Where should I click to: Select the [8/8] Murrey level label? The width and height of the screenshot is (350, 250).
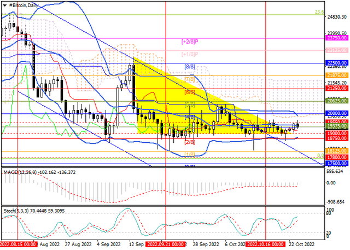click(x=190, y=67)
